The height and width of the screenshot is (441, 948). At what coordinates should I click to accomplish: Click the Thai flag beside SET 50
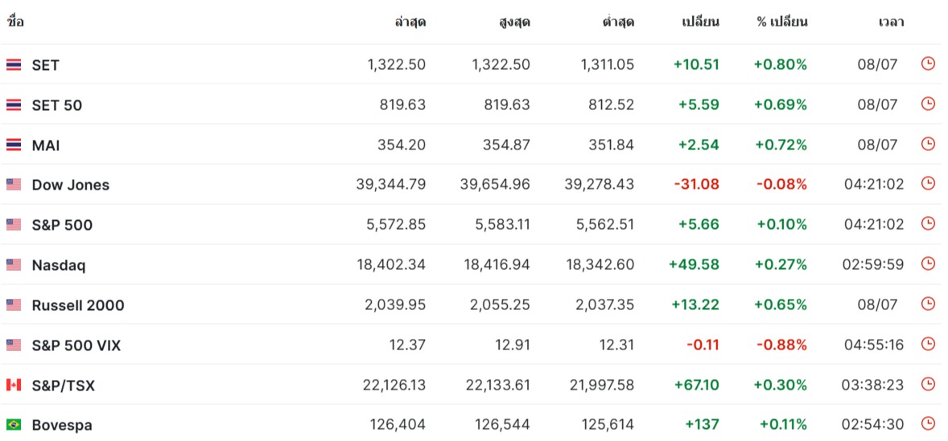[x=14, y=105]
